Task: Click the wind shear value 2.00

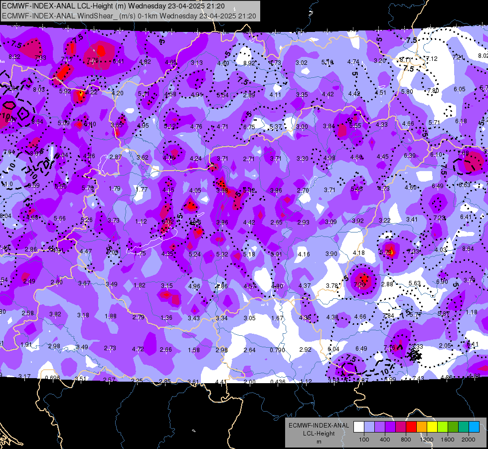Action: click(x=249, y=382)
